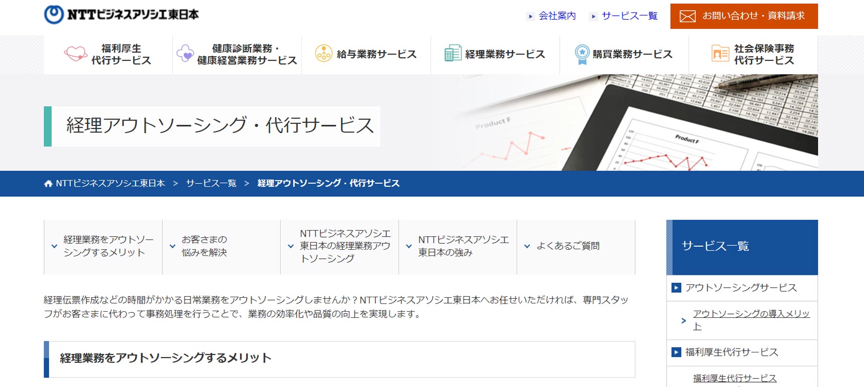
Task: Jump to よくあるご質問 section
Action: [x=576, y=247]
